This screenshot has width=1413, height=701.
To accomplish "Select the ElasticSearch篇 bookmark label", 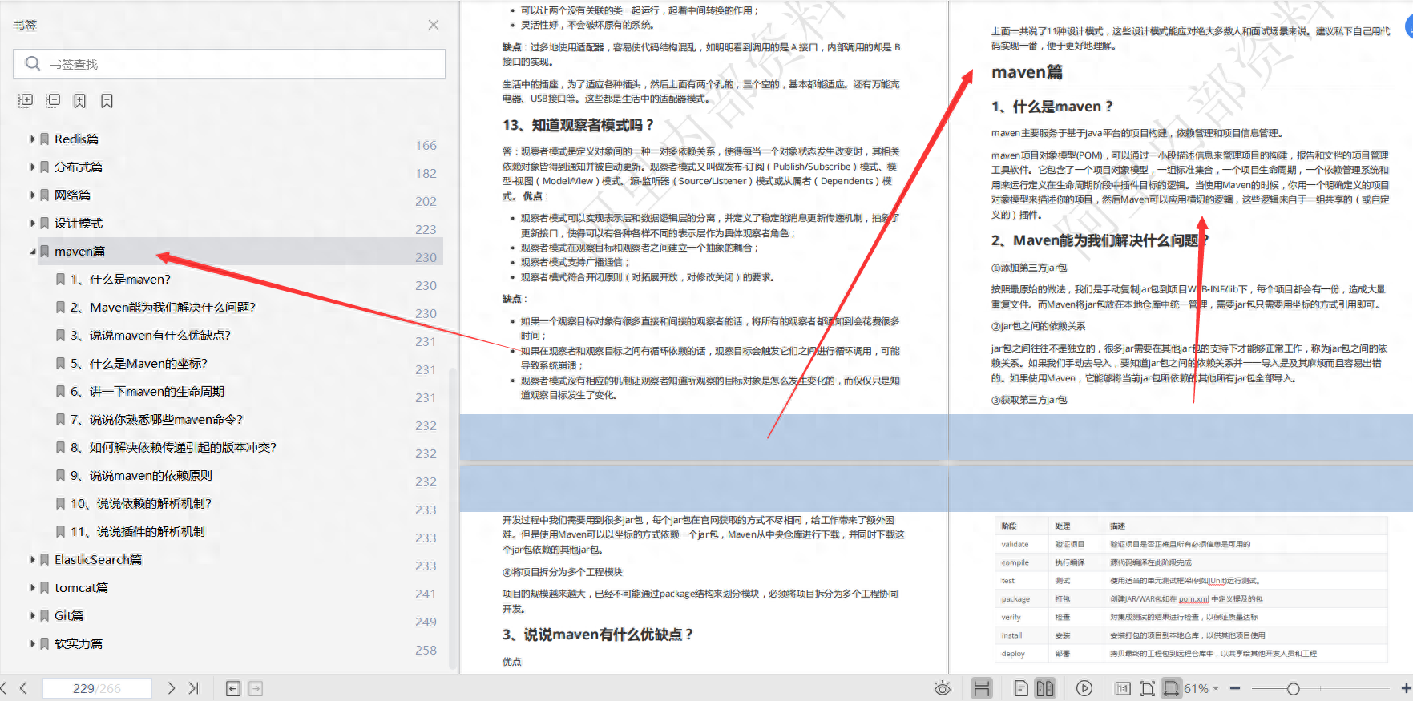I will pyautogui.click(x=98, y=559).
